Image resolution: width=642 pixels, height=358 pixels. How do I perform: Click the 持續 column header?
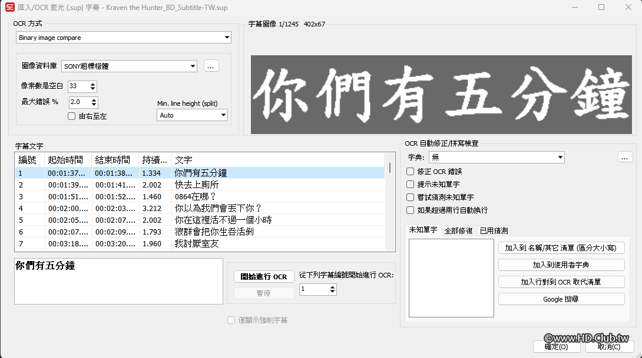[155, 160]
